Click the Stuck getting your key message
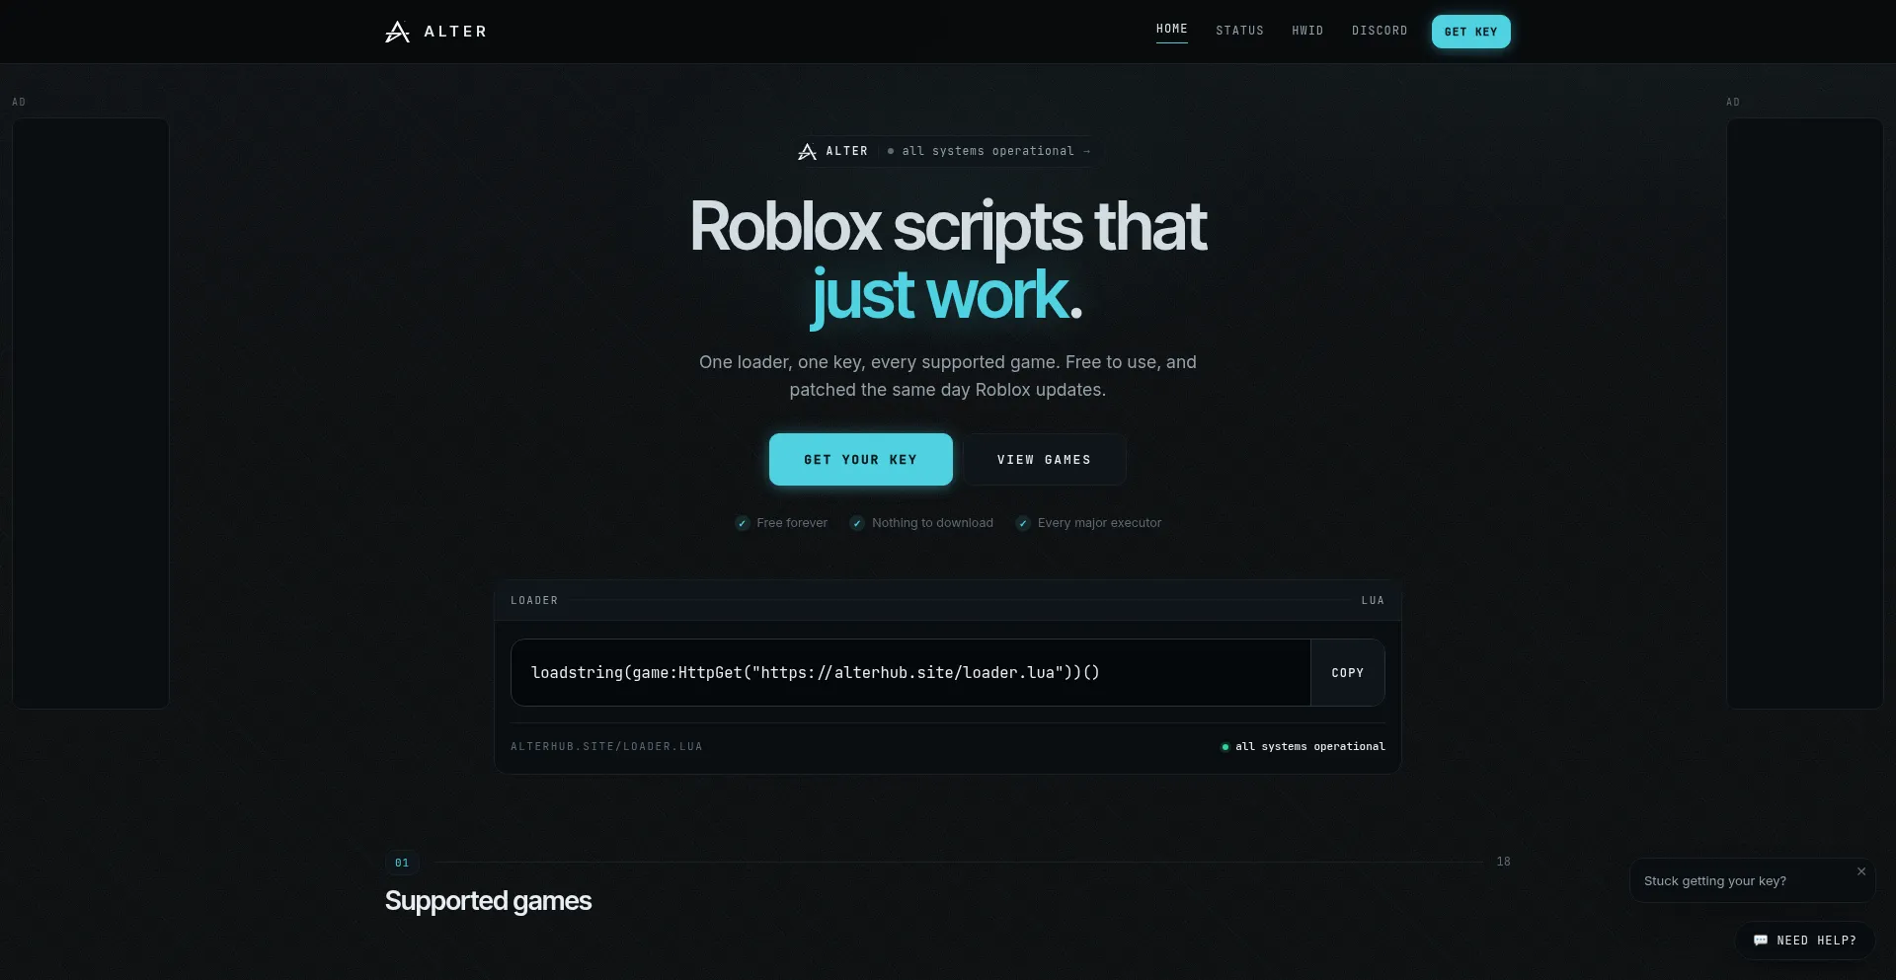The height and width of the screenshot is (980, 1896). pyautogui.click(x=1715, y=881)
